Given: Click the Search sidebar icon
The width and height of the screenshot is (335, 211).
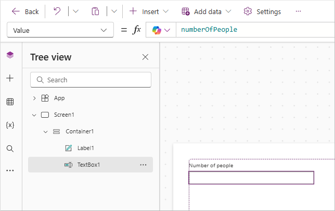Looking at the screenshot, I should tap(10, 148).
